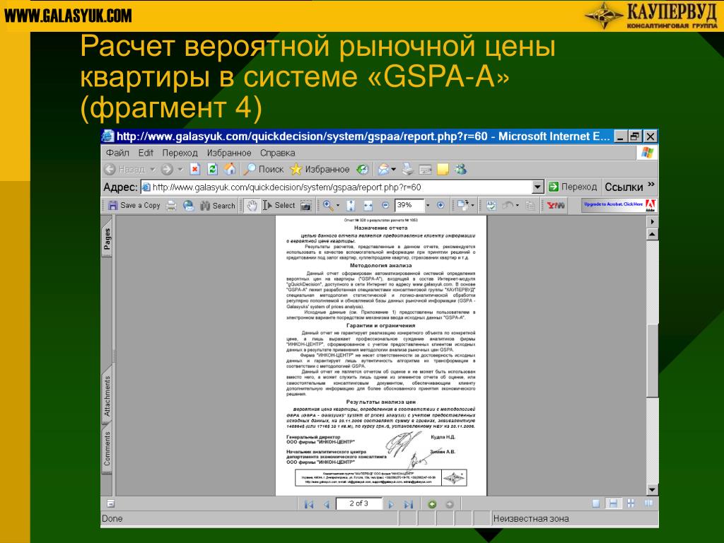Click the IE Stop button
This screenshot has width=724, height=543.
[195, 170]
